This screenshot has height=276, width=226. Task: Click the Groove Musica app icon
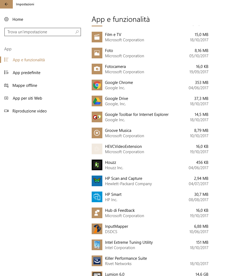pos(97,133)
